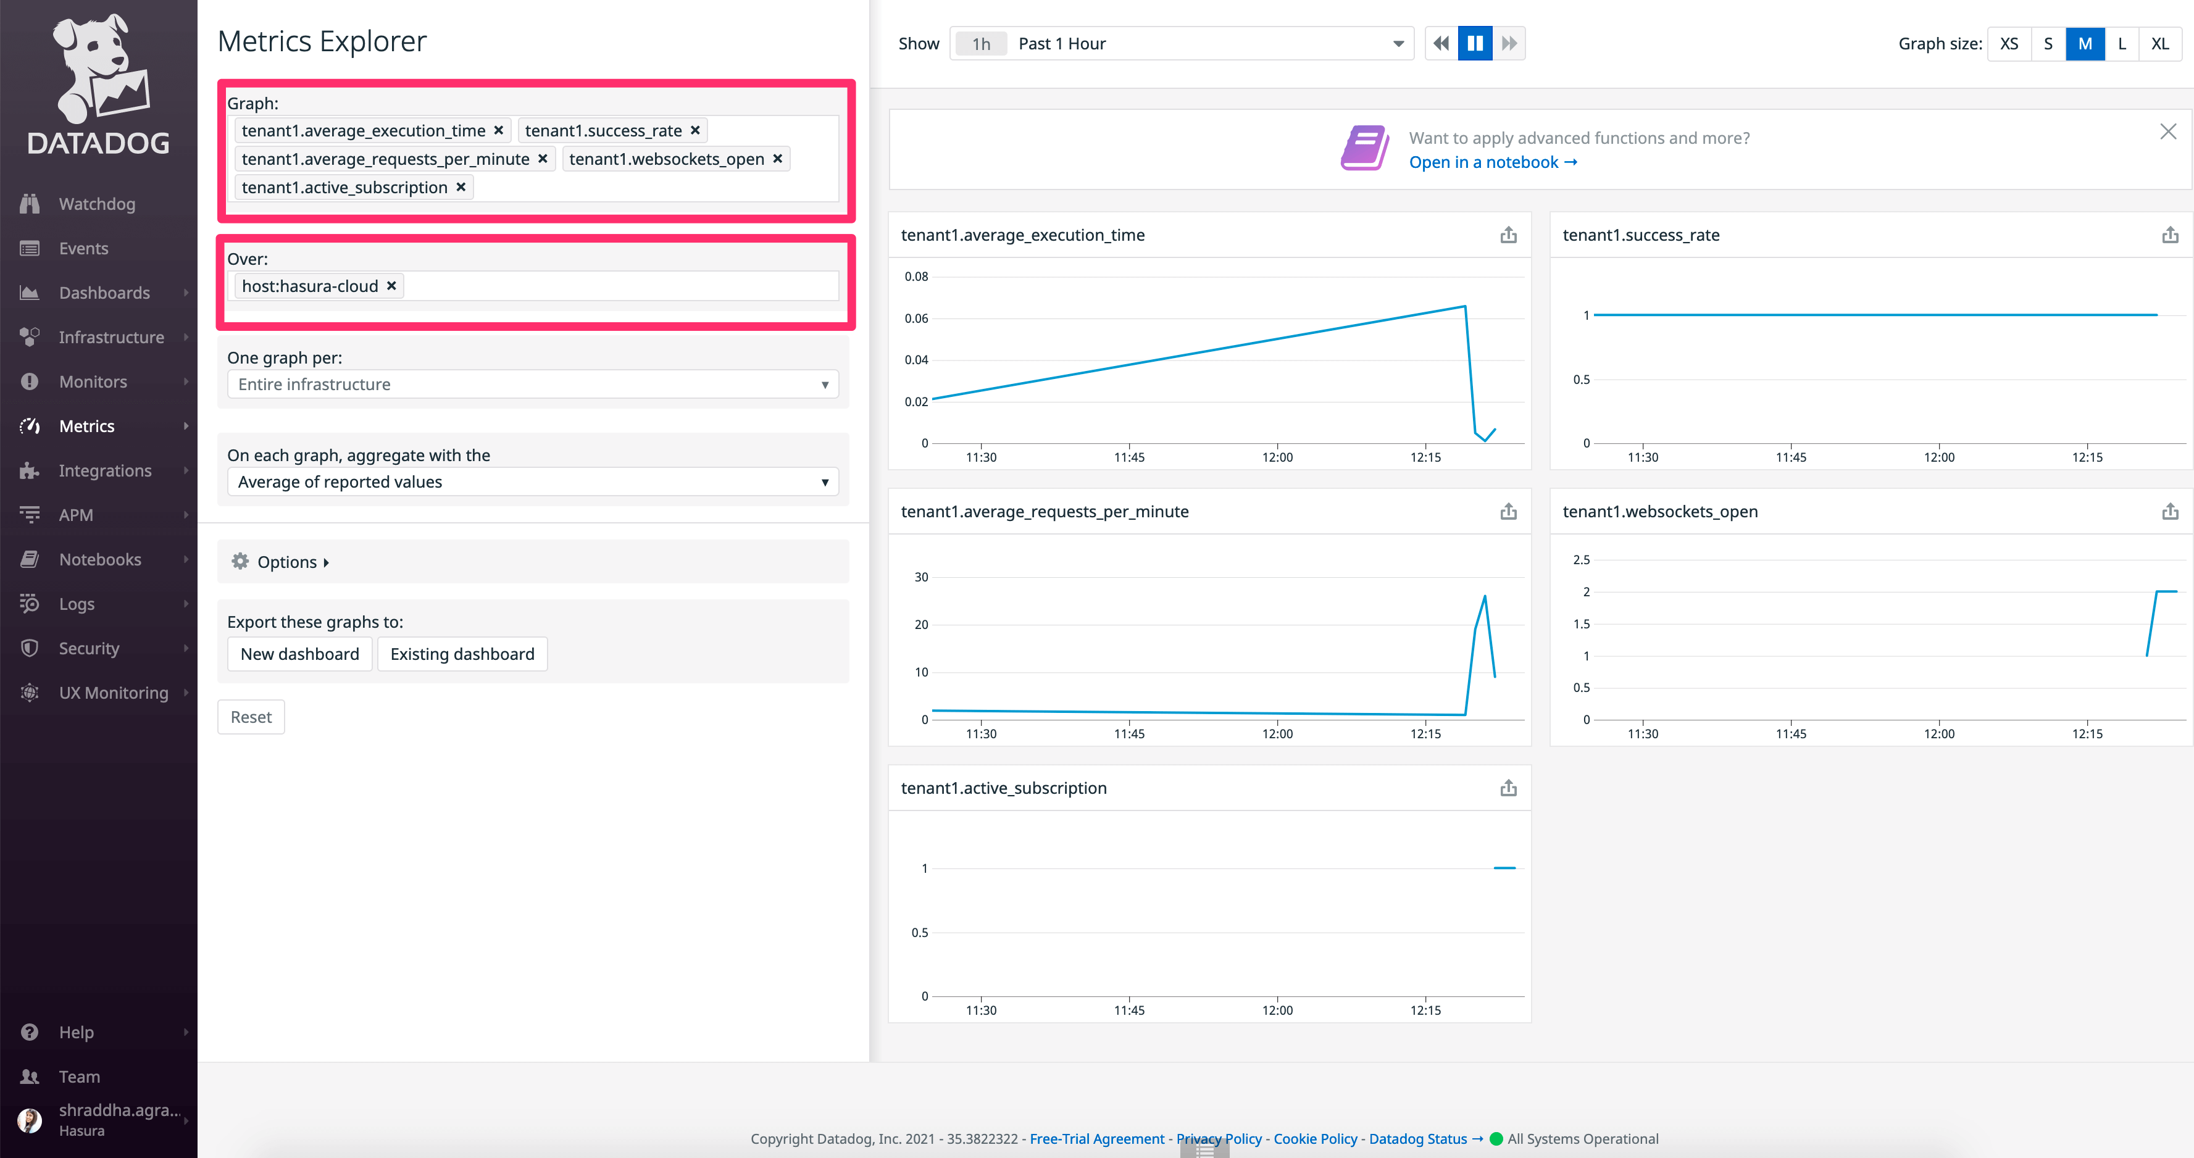
Task: Select the XL graph size
Action: click(x=2161, y=43)
